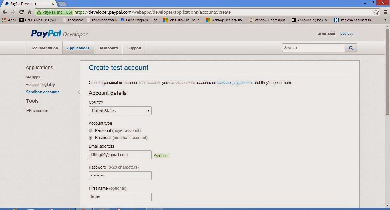Follow the sandbox.paypal.com link
Viewport: 390px width, 210px height.
(x=234, y=83)
